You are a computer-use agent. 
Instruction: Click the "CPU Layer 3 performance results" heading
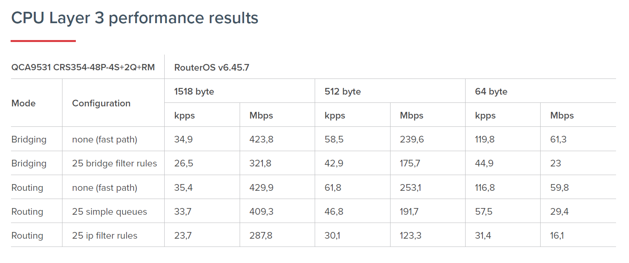135,18
